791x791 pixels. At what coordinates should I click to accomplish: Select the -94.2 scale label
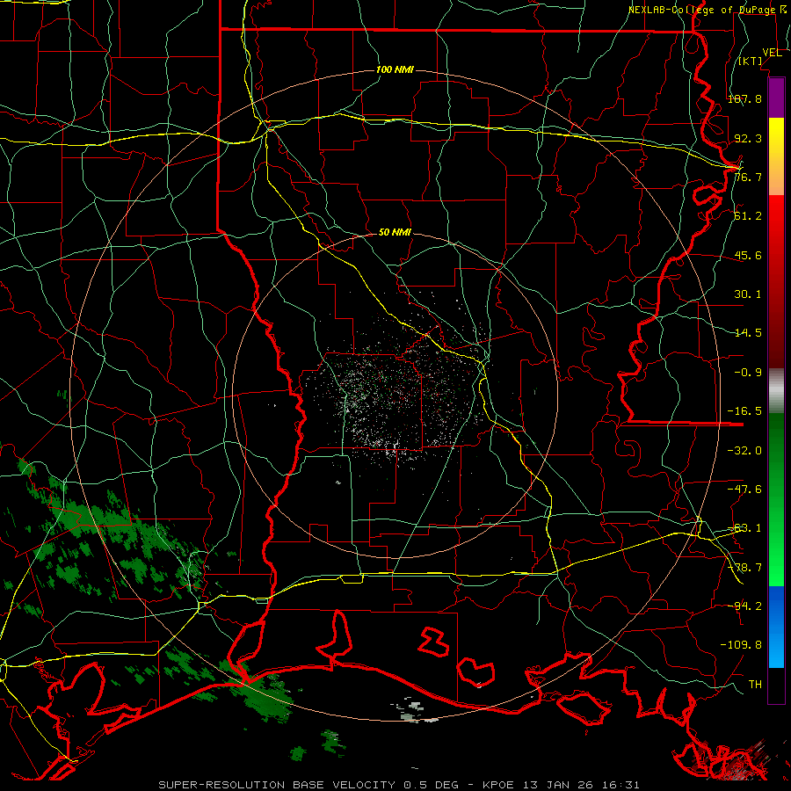[x=744, y=606]
